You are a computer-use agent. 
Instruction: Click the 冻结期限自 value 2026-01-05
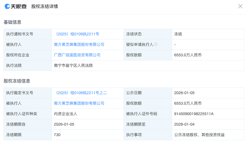click(x=64, y=124)
